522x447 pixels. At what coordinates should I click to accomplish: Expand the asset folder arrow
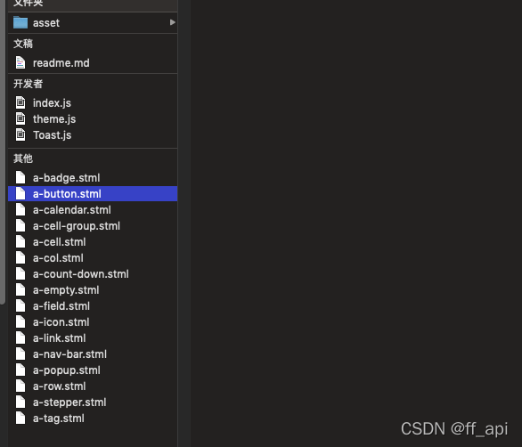click(172, 22)
